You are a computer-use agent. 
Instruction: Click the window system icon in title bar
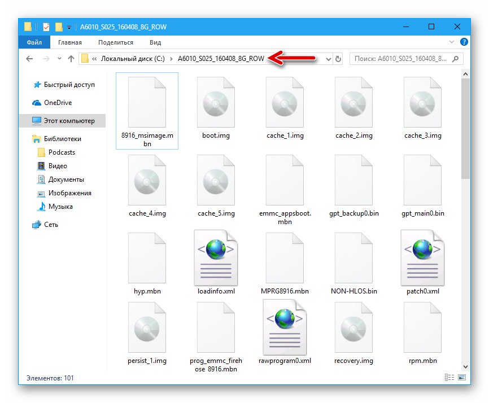pos(28,27)
